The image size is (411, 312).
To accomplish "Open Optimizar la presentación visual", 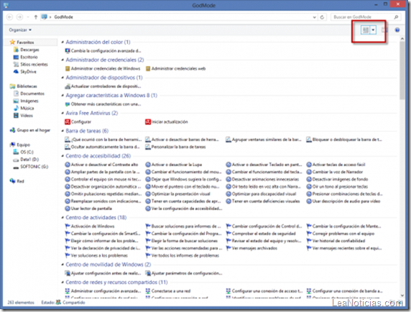I will [178, 194].
